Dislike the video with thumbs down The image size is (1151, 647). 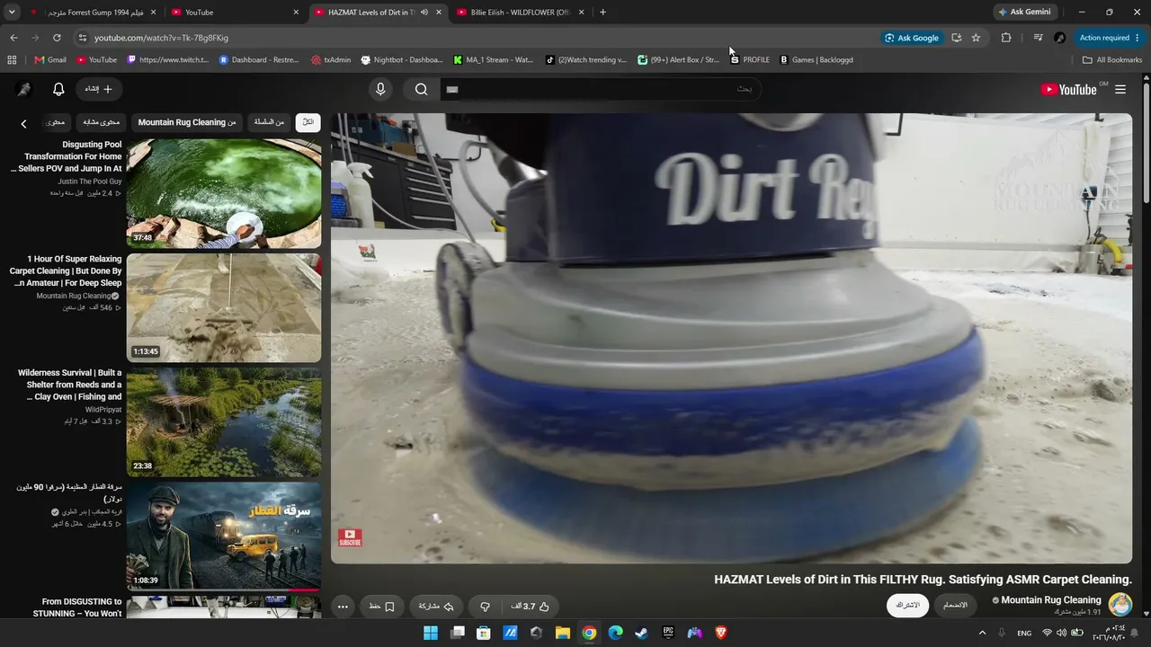pos(485,607)
